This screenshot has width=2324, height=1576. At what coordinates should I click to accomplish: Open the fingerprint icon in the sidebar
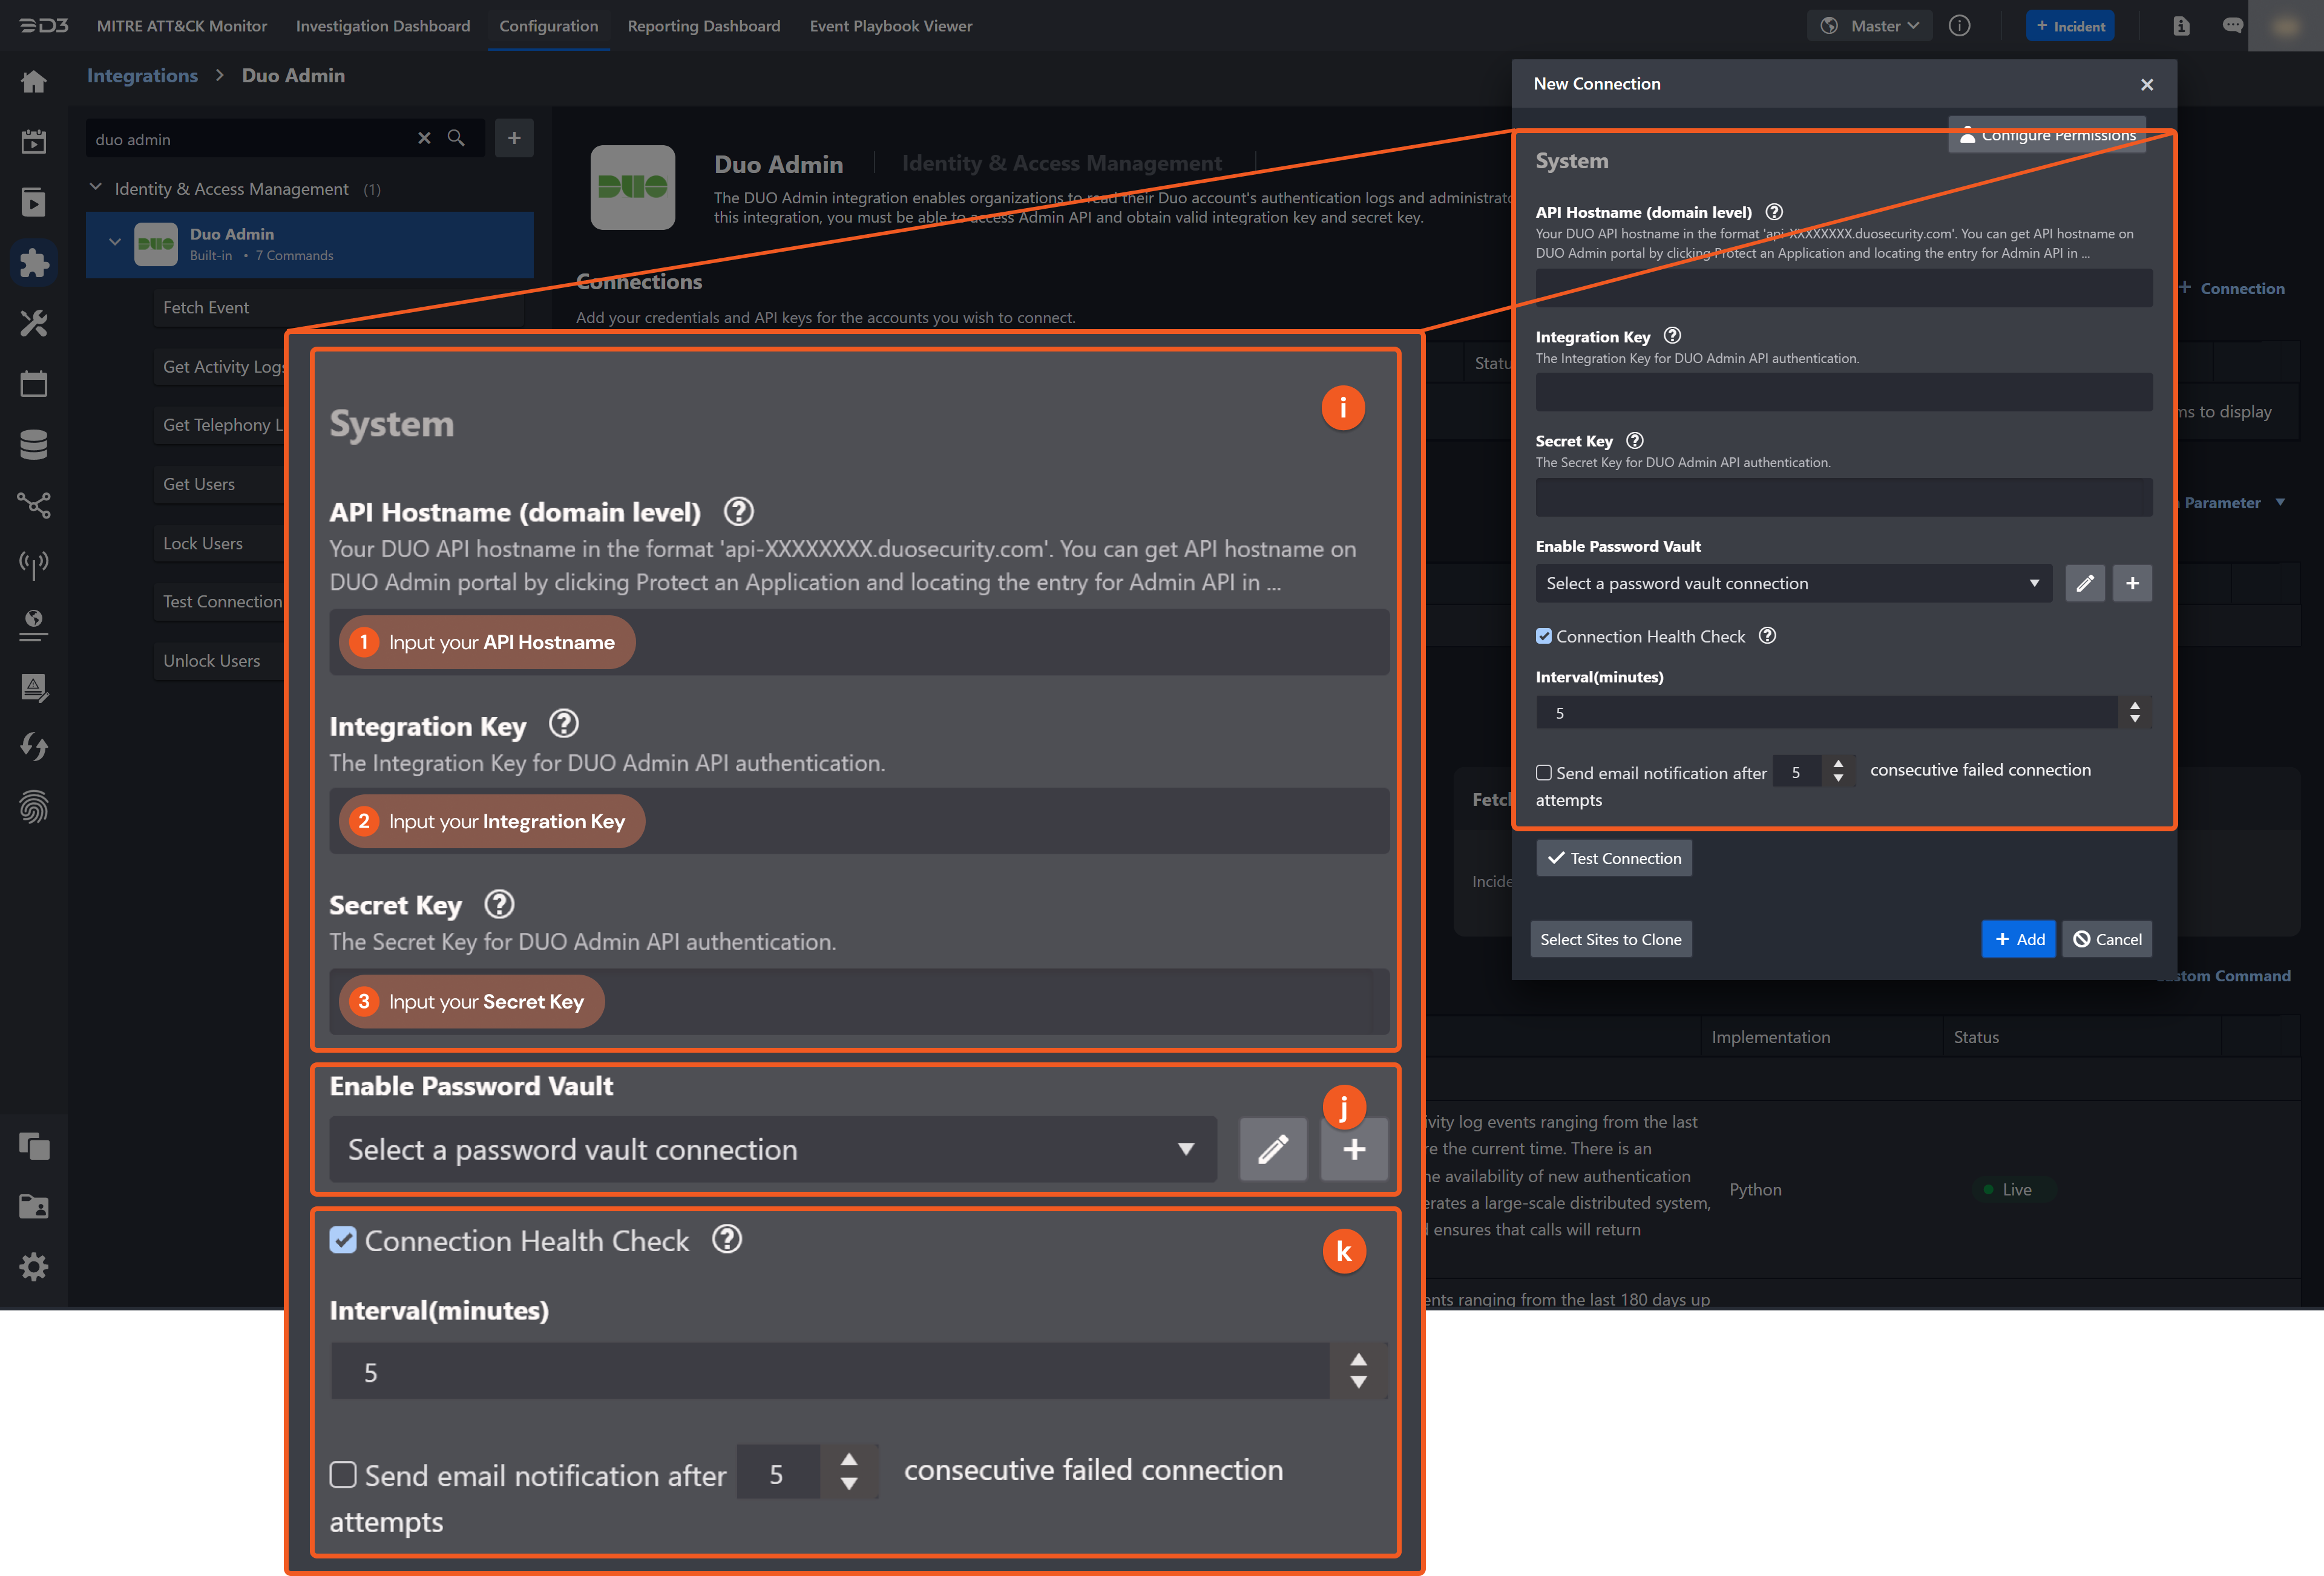coord(34,806)
